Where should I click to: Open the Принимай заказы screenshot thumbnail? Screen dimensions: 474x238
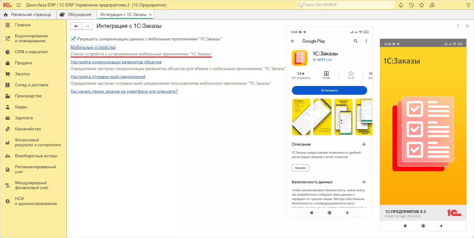tap(343, 117)
